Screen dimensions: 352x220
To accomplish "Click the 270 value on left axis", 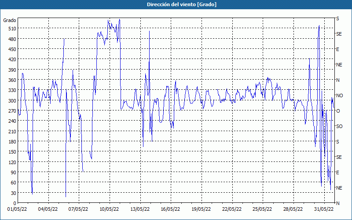I will [12, 111].
